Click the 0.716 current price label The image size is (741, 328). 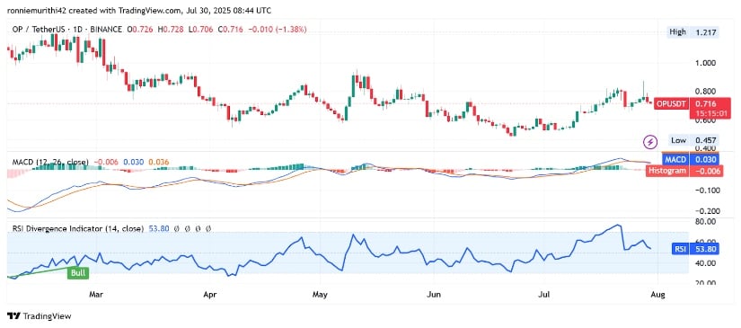tap(706, 103)
